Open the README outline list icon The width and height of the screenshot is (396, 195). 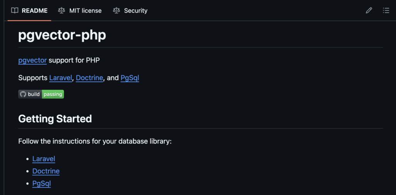coord(386,10)
